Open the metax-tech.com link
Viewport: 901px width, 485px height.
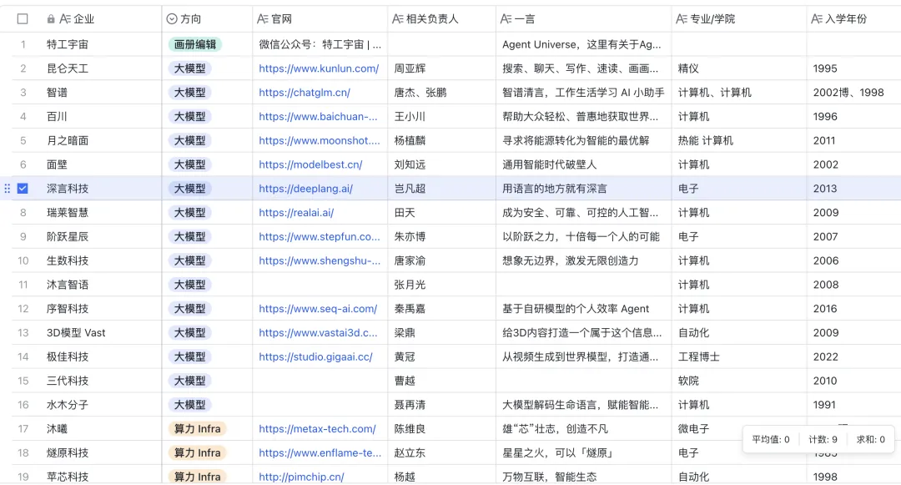tap(317, 429)
